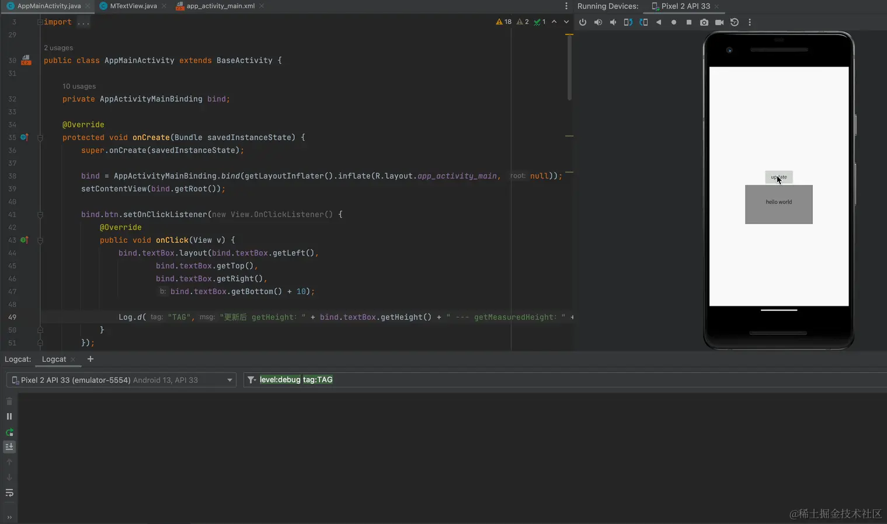Screen dimensions: 887x524
Task: Click the 18 warnings inspection indicator
Action: tap(503, 22)
